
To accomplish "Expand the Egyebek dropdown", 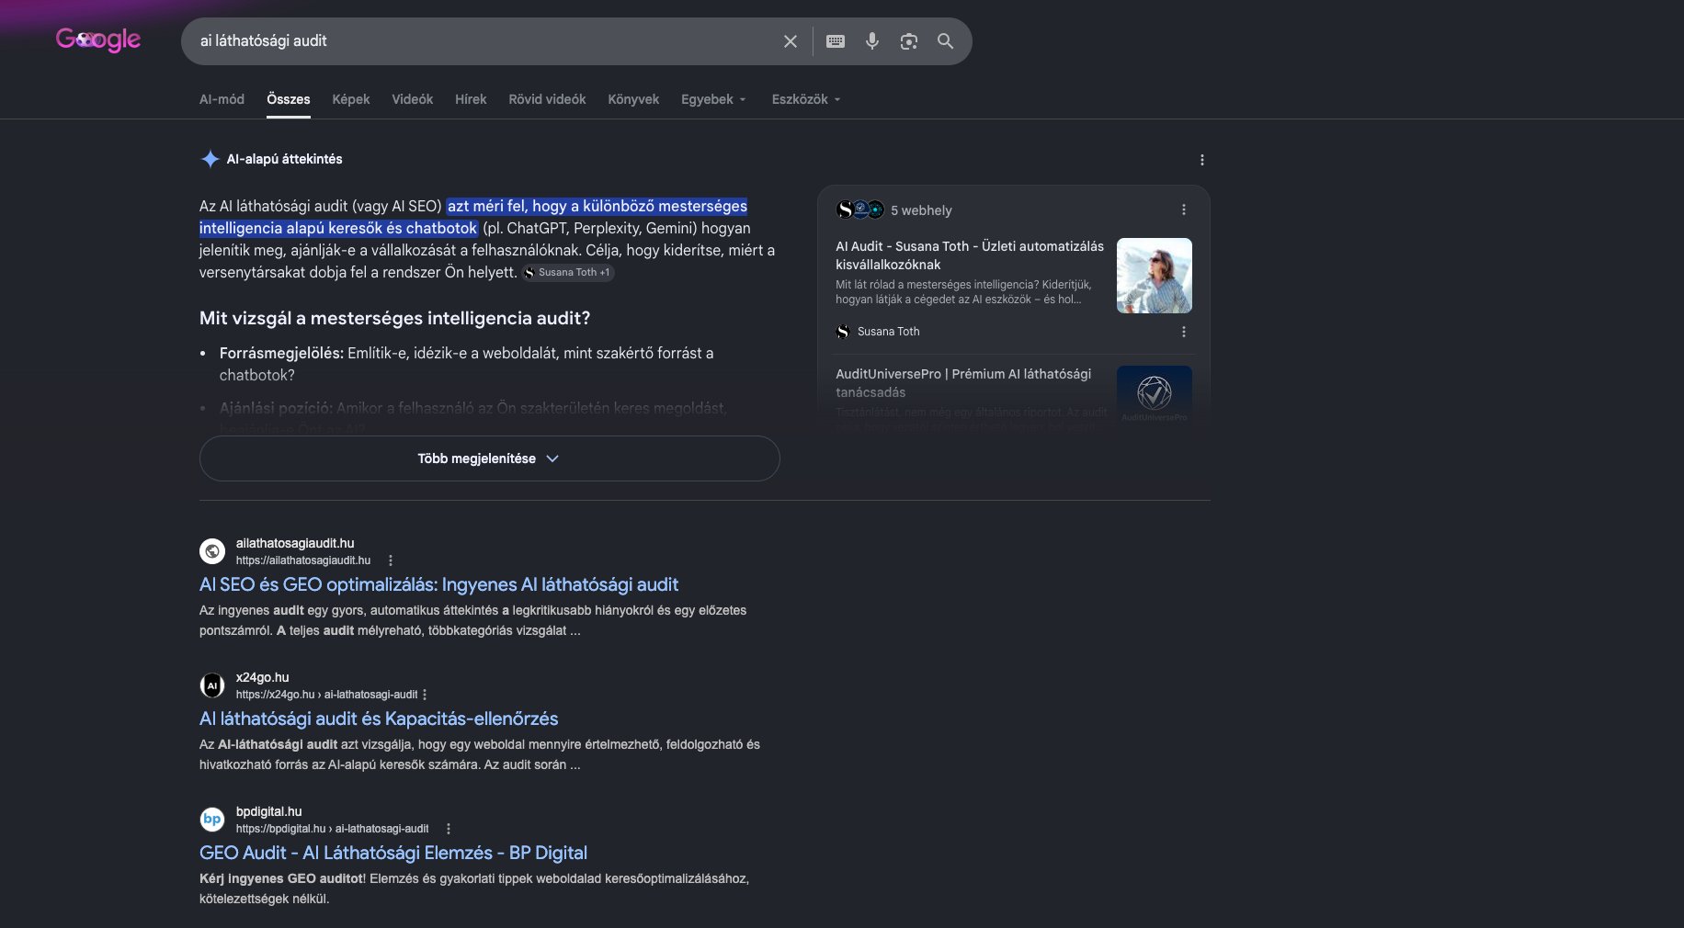I will pos(713,99).
